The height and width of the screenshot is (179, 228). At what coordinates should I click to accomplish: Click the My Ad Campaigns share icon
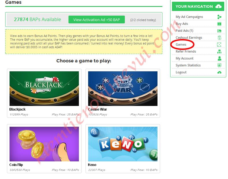click(219, 17)
